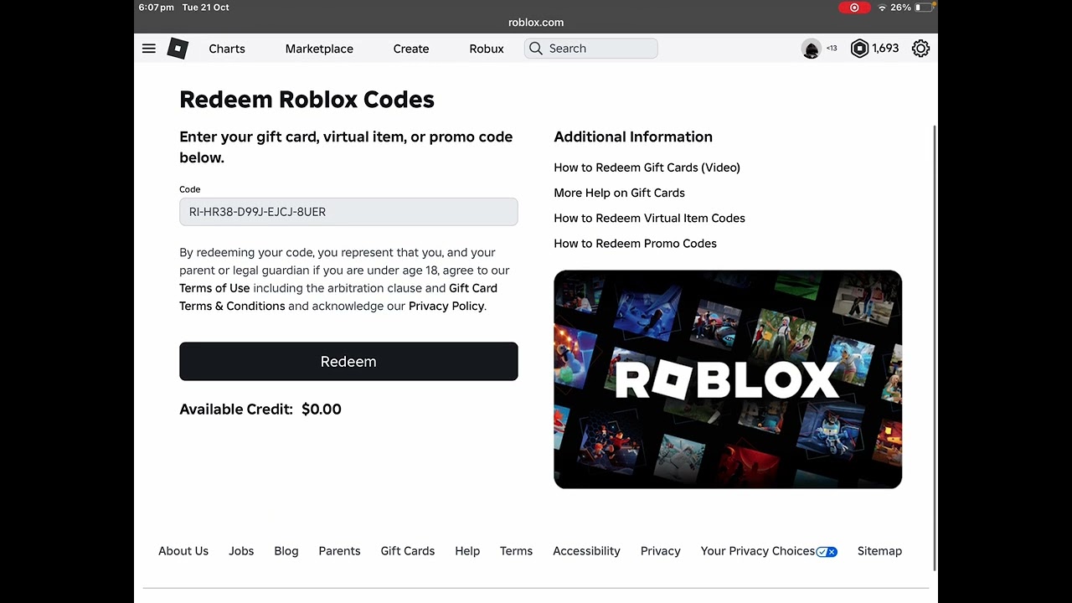Open the Charts tab
The image size is (1072, 603).
click(227, 49)
